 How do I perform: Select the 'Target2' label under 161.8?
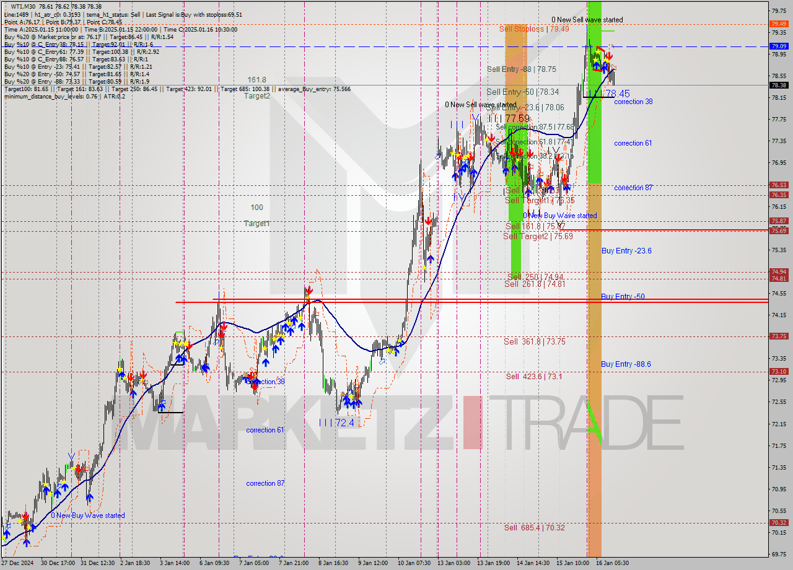pos(256,95)
